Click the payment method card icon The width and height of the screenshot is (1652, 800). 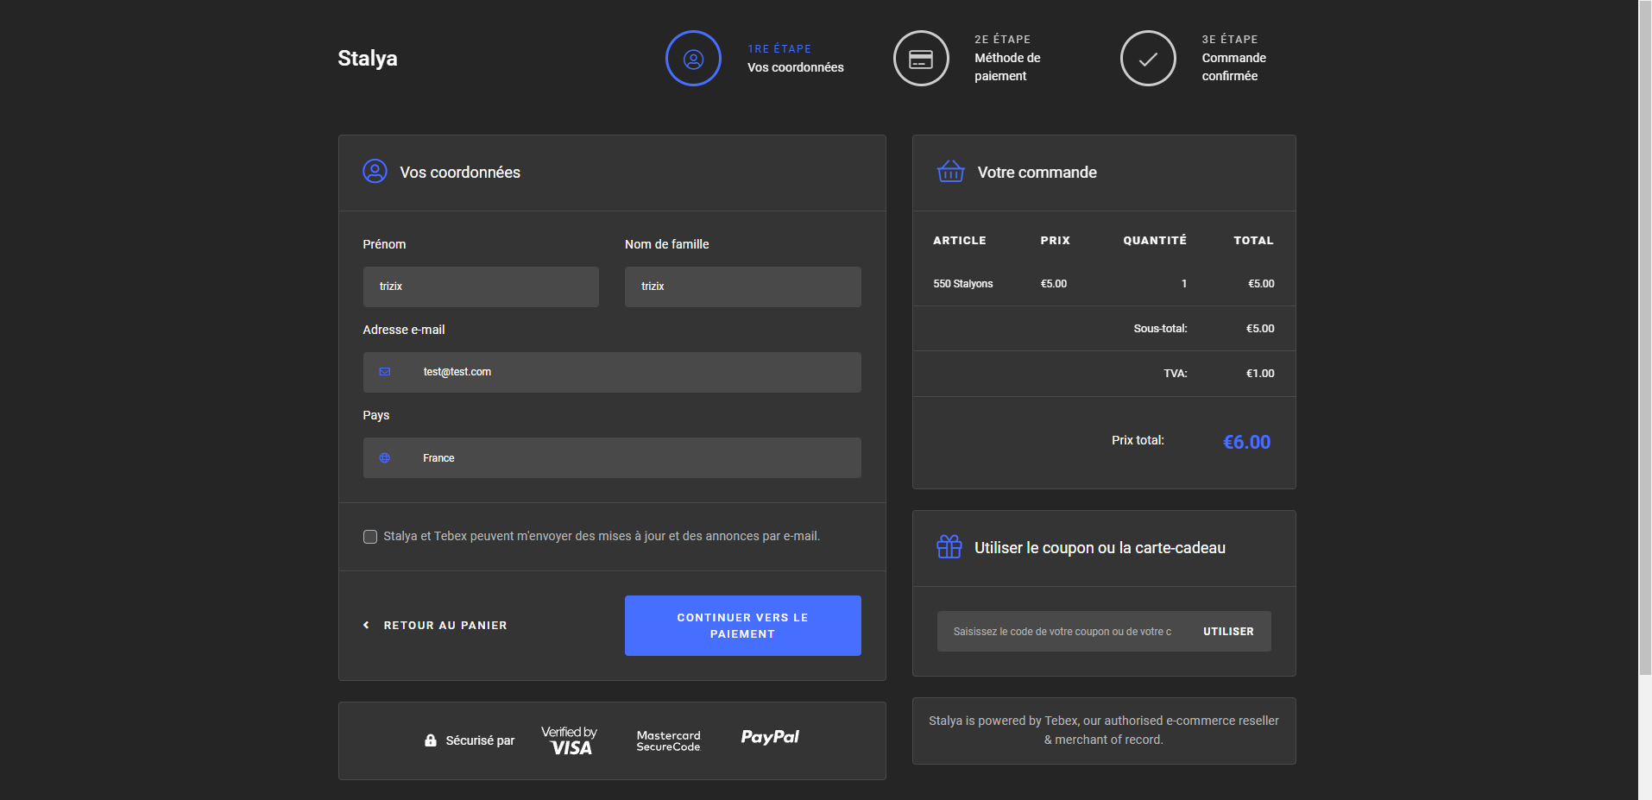921,59
